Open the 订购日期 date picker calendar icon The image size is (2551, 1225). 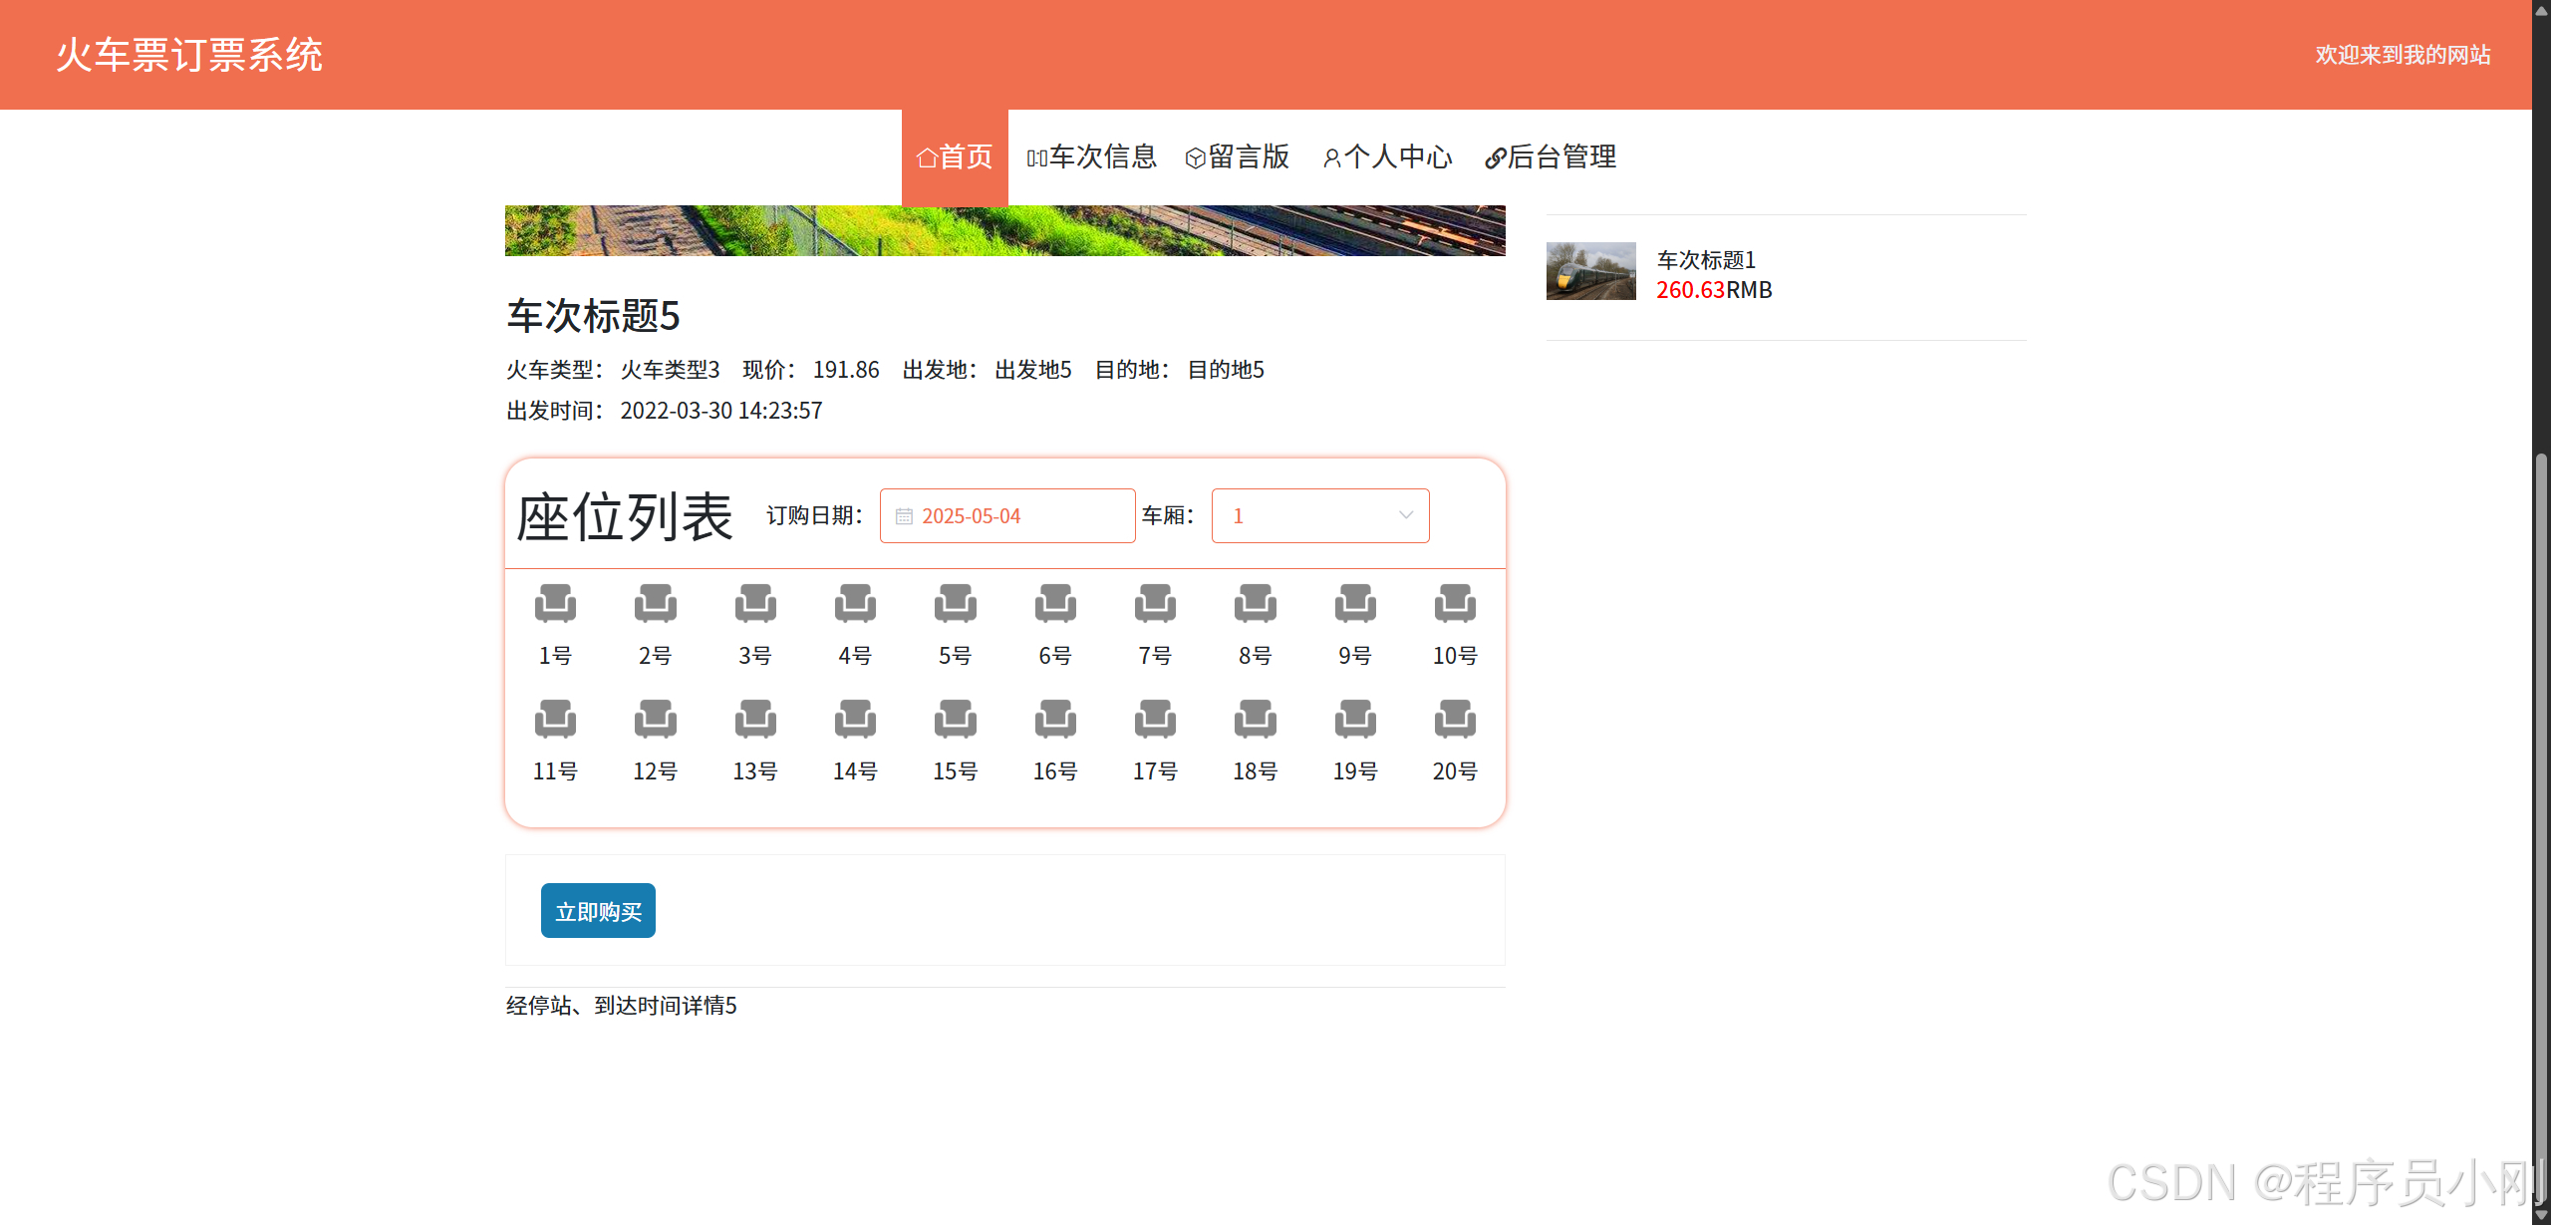(x=904, y=516)
